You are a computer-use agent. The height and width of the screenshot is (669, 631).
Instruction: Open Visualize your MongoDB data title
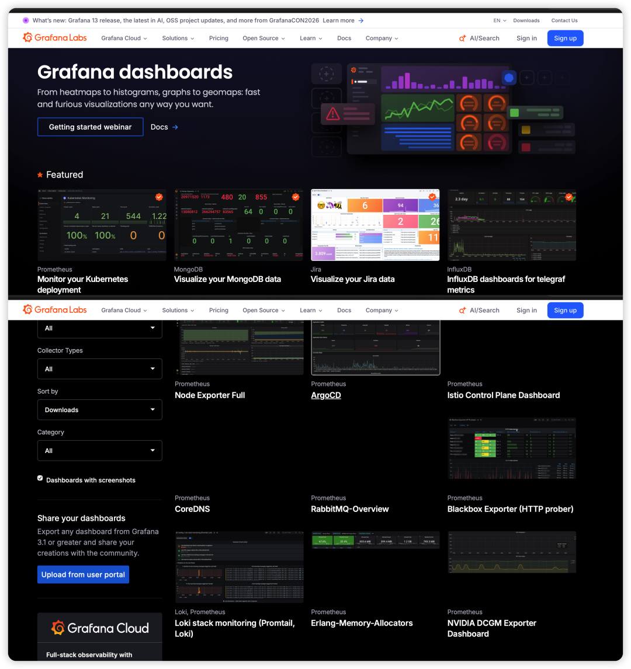(x=227, y=279)
